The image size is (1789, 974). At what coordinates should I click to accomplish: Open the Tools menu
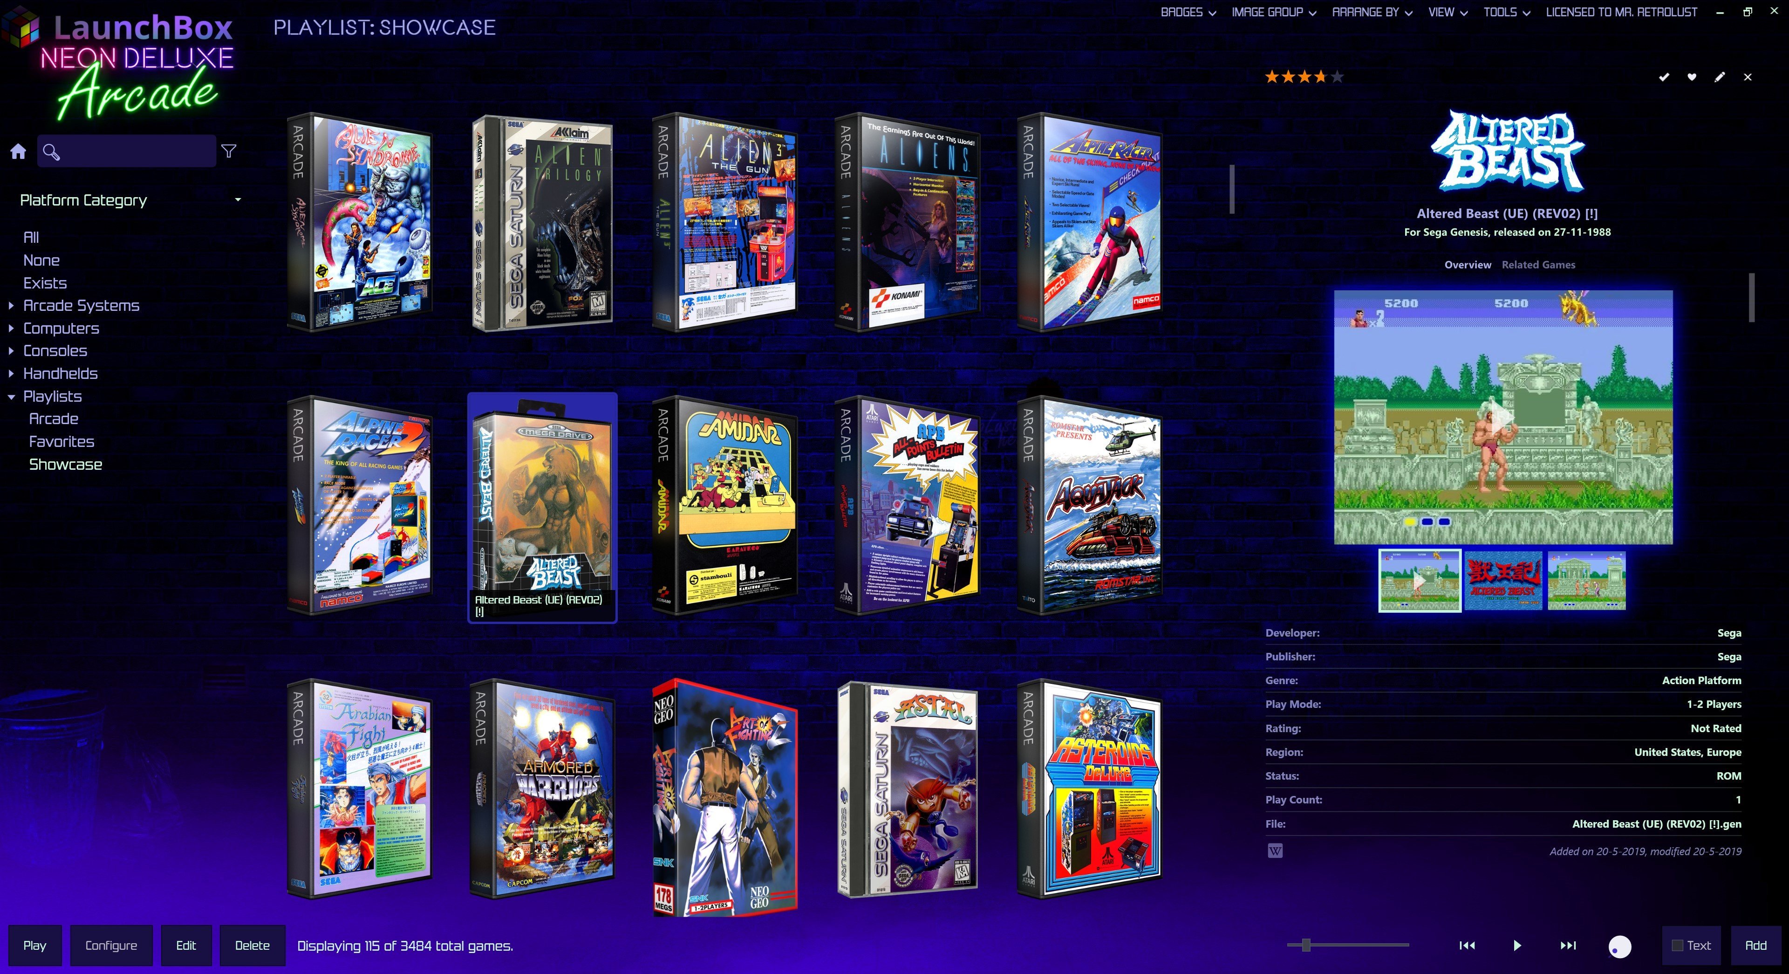click(x=1506, y=12)
